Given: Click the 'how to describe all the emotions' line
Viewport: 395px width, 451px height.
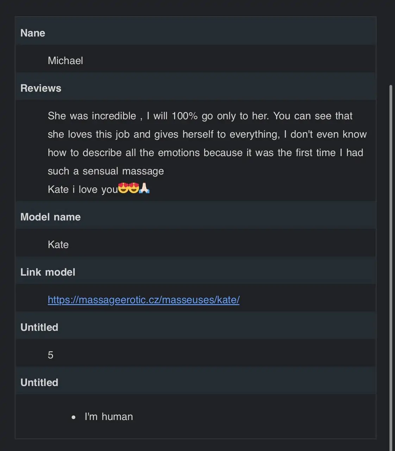Looking at the screenshot, I should (x=206, y=153).
